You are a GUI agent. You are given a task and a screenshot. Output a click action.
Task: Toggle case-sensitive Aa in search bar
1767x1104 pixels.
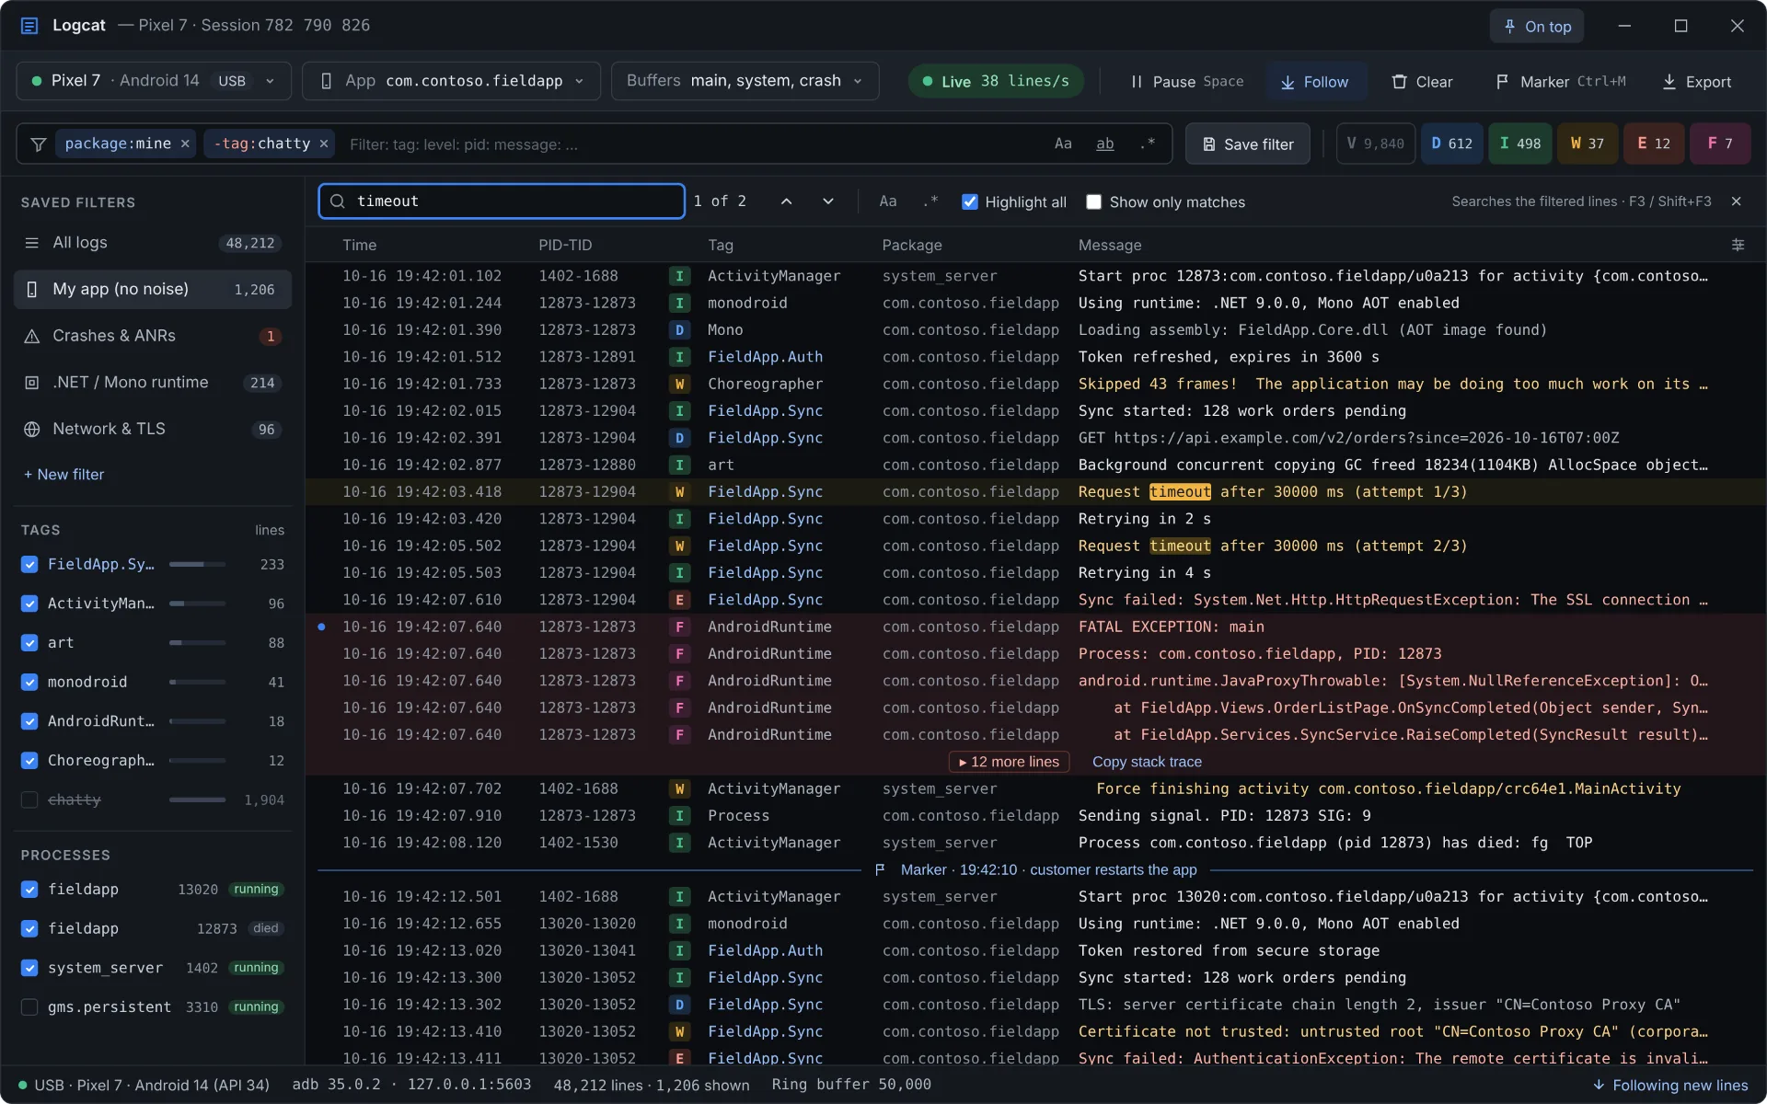887,201
